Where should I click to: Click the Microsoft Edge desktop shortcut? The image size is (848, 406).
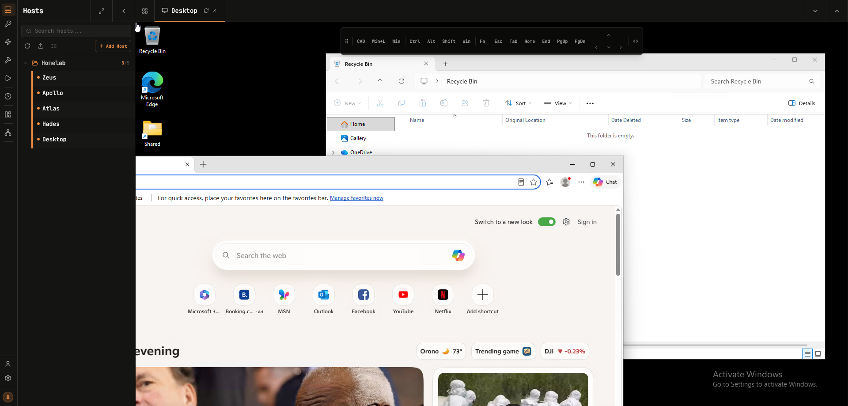pos(152,89)
